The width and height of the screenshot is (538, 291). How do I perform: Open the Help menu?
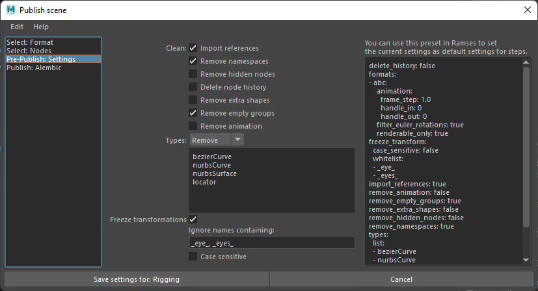click(x=41, y=27)
